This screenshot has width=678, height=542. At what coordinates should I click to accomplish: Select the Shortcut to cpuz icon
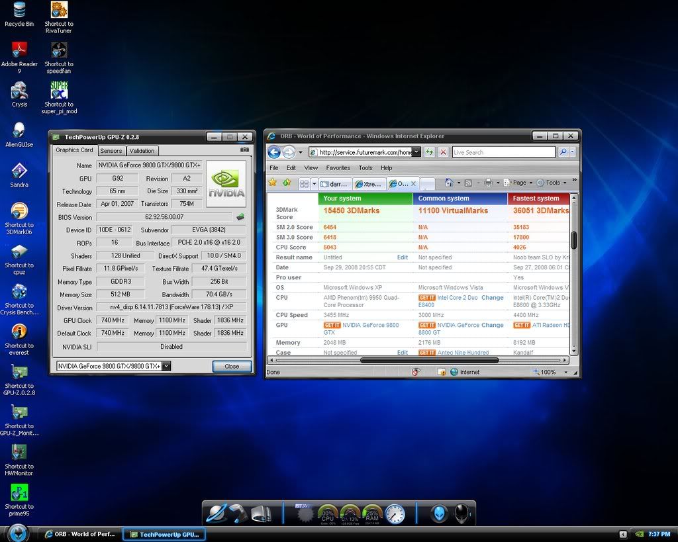point(19,259)
